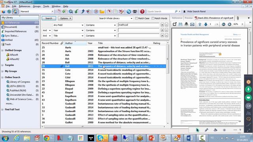Click the Windows Start button
The image size is (253, 142).
pyautogui.click(x=5, y=138)
